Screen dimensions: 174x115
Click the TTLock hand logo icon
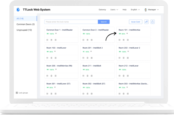pos(18,10)
